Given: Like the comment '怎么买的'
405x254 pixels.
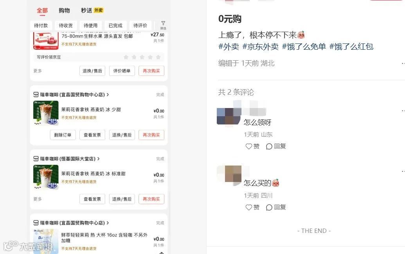Looking at the screenshot, I should 252,207.
